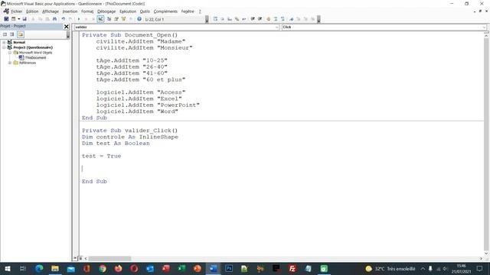Open Google Chrome from the taskbar
This screenshot has height=275, width=490.
click(x=103, y=268)
